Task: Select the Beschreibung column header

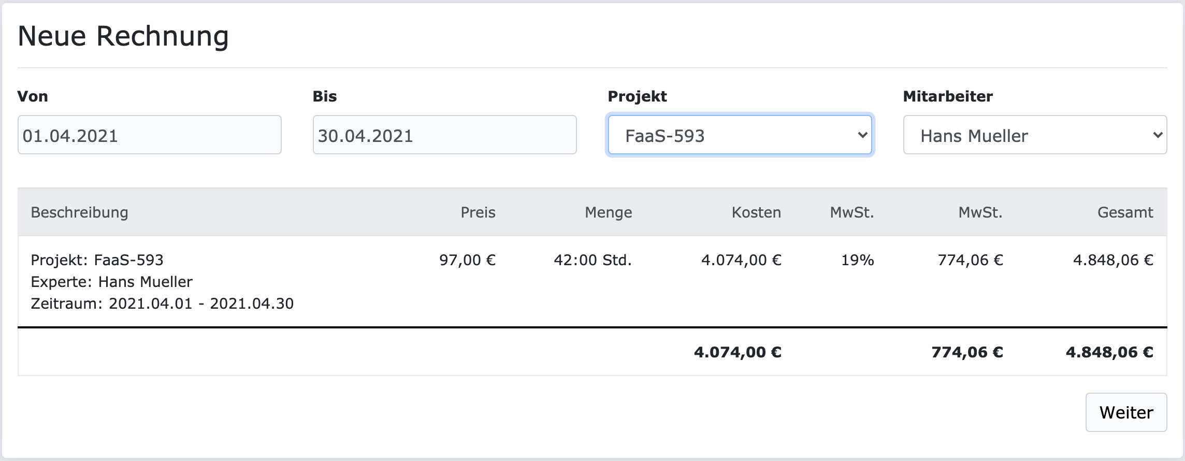Action: pos(80,212)
